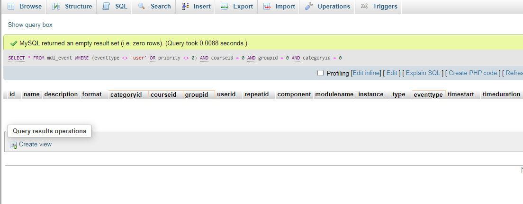Click the SELECT keyword in the query
This screenshot has height=204, width=523.
[x=16, y=58]
